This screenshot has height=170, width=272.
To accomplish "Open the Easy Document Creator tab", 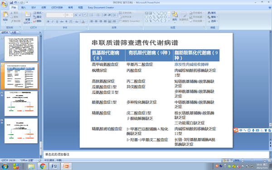I will [x=101, y=7].
